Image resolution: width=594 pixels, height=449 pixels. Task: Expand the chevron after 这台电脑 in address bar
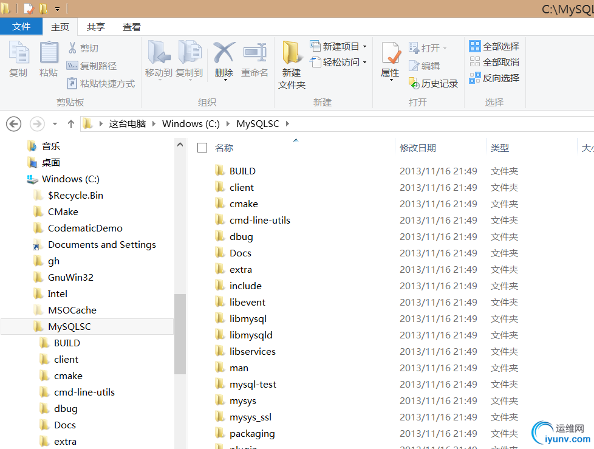click(154, 123)
